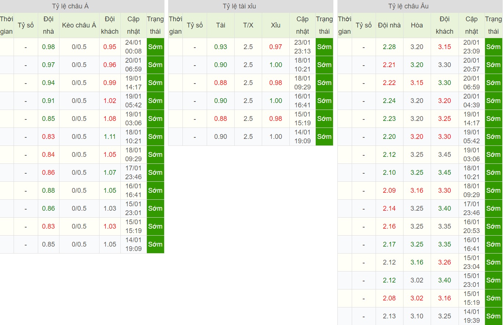
Task: Select home odds 2.10 in European table
Action: pos(389,173)
